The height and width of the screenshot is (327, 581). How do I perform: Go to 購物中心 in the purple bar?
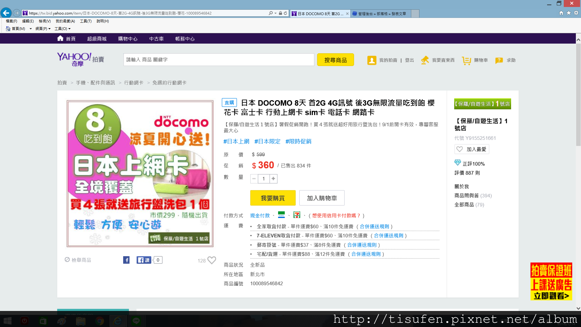(128, 39)
